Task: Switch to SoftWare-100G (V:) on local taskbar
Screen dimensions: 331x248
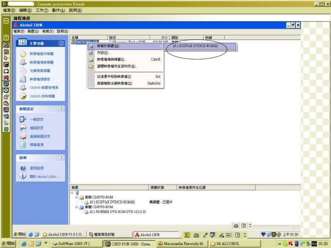Action: [77, 244]
